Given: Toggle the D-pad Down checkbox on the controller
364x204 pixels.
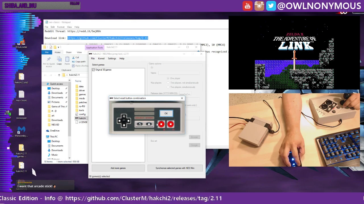Looking at the screenshot, I should pyautogui.click(x=124, y=125).
